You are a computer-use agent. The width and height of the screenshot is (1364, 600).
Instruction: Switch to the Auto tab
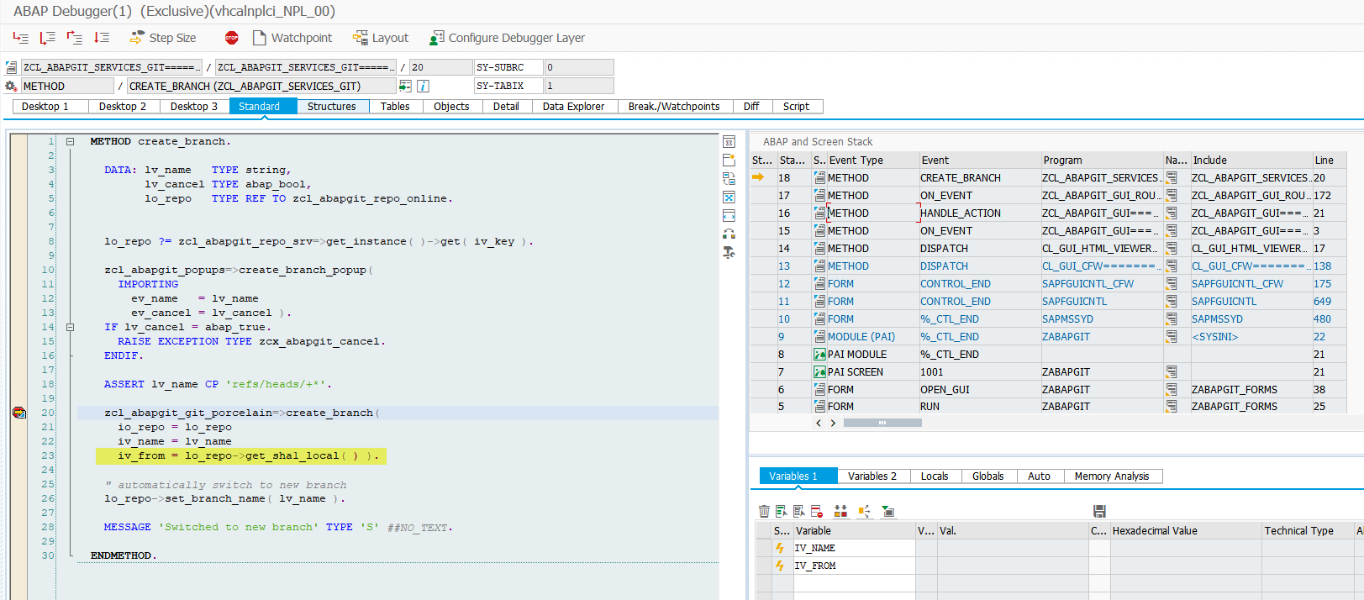coord(1040,476)
